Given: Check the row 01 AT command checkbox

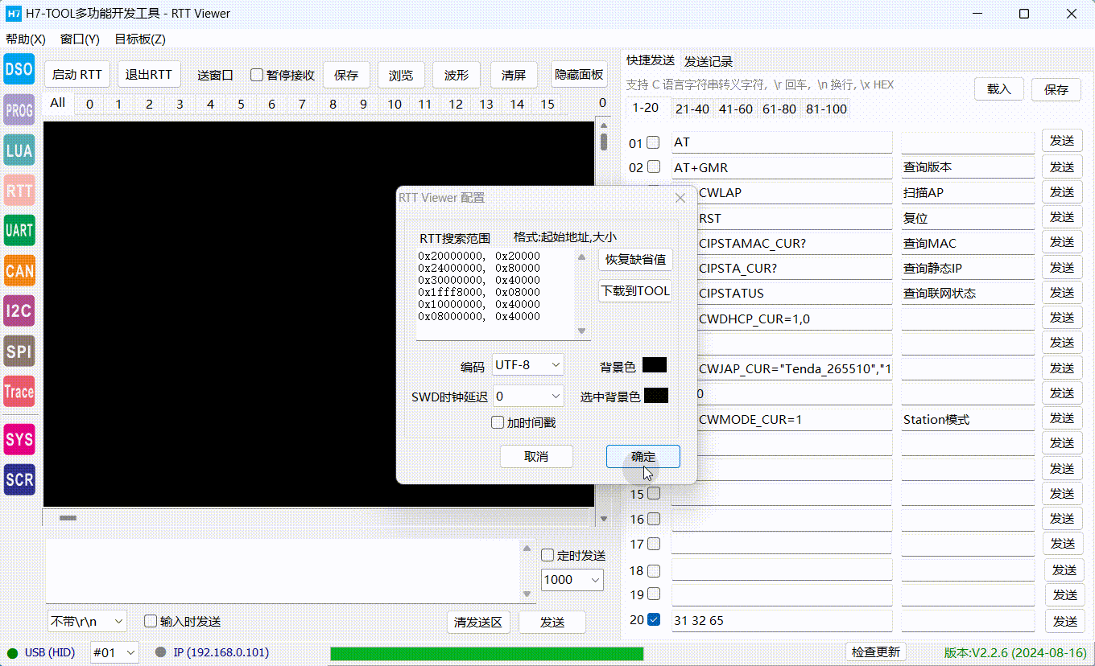Looking at the screenshot, I should [654, 142].
